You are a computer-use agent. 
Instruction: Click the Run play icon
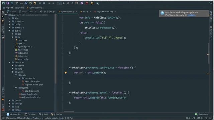(64, 3)
